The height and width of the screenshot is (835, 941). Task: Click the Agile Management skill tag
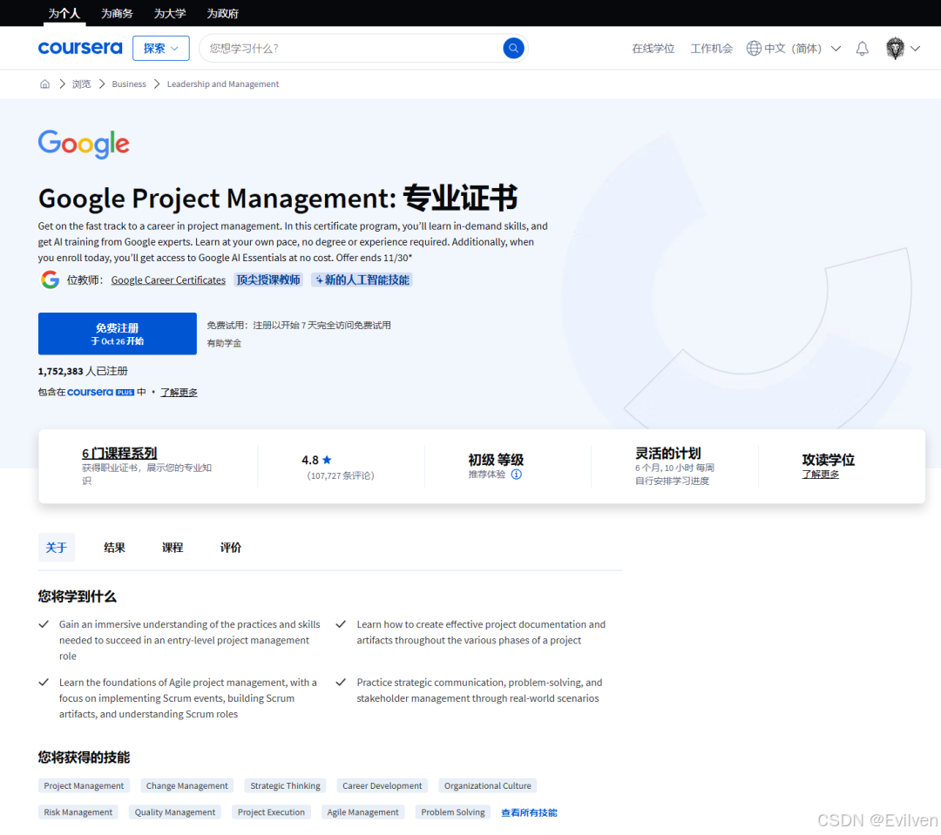(x=363, y=812)
